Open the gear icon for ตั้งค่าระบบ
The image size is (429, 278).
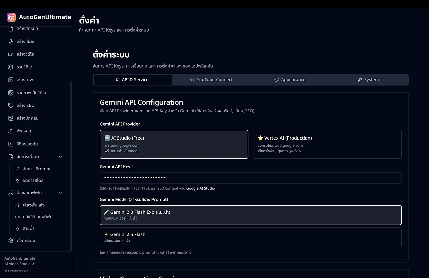[11, 241]
